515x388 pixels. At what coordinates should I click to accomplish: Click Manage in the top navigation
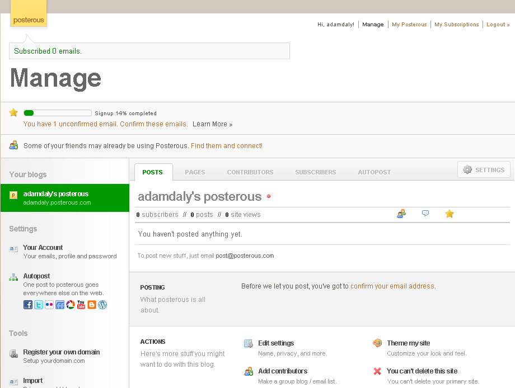(373, 24)
